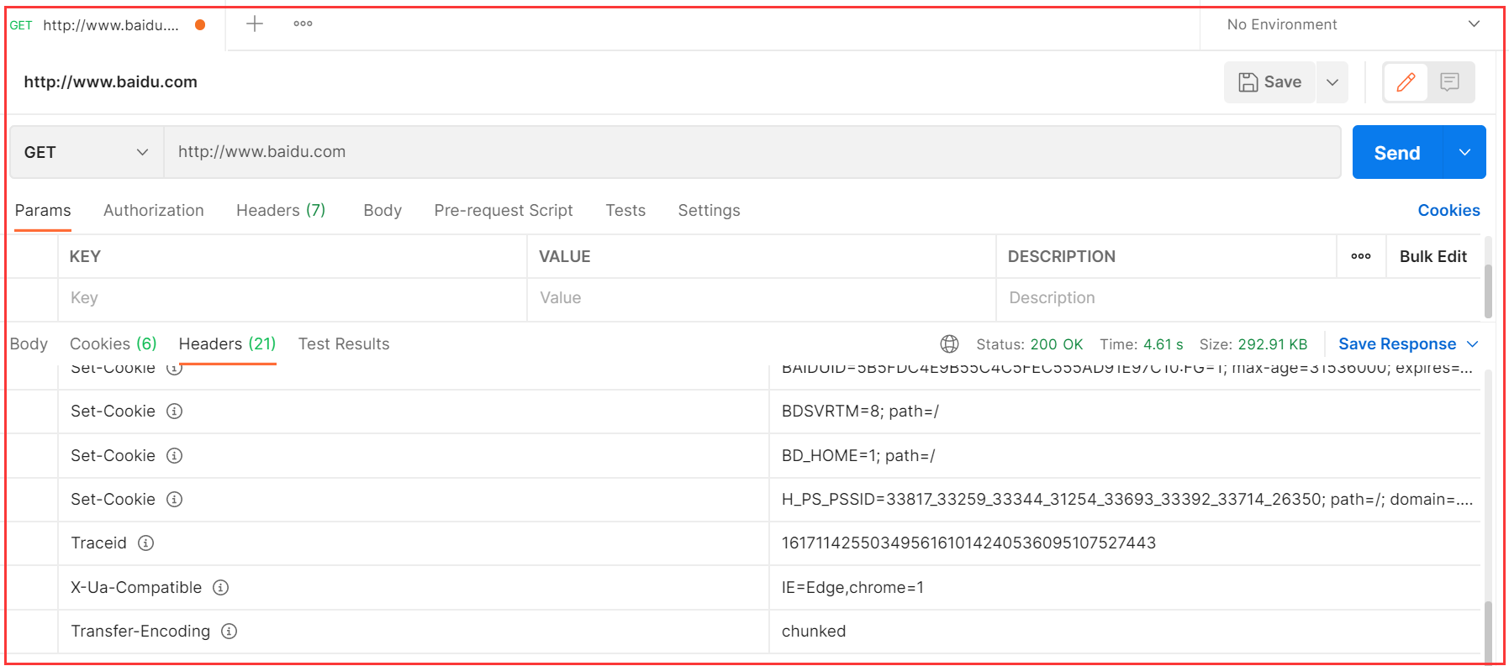The height and width of the screenshot is (666, 1509).
Task: Click the Key parameter input field
Action: click(293, 298)
